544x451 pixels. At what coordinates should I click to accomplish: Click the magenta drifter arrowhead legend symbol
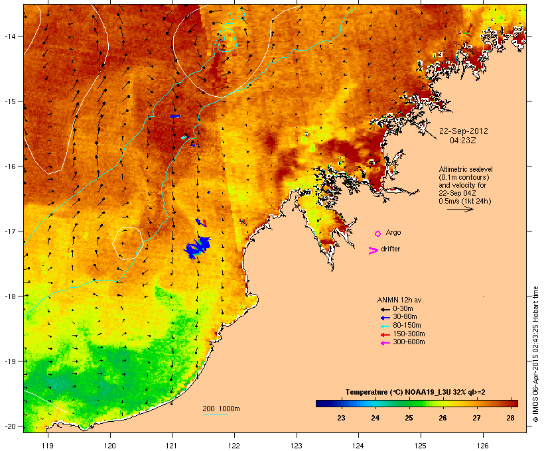[x=373, y=251]
